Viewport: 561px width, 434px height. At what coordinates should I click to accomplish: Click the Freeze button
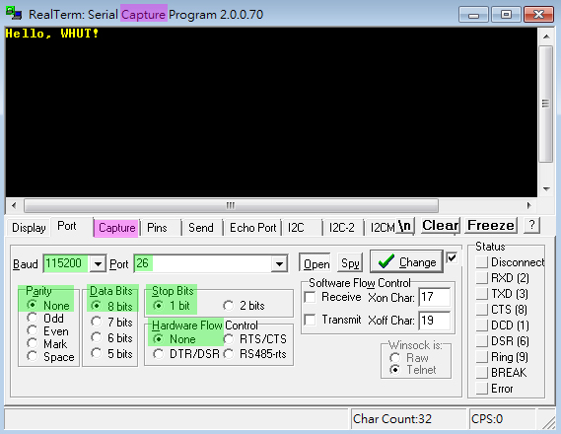[491, 226]
